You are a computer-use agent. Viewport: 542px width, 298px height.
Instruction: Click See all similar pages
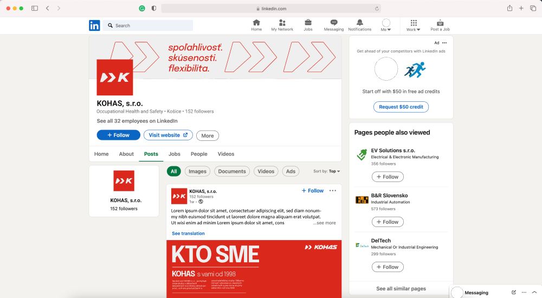(401, 289)
